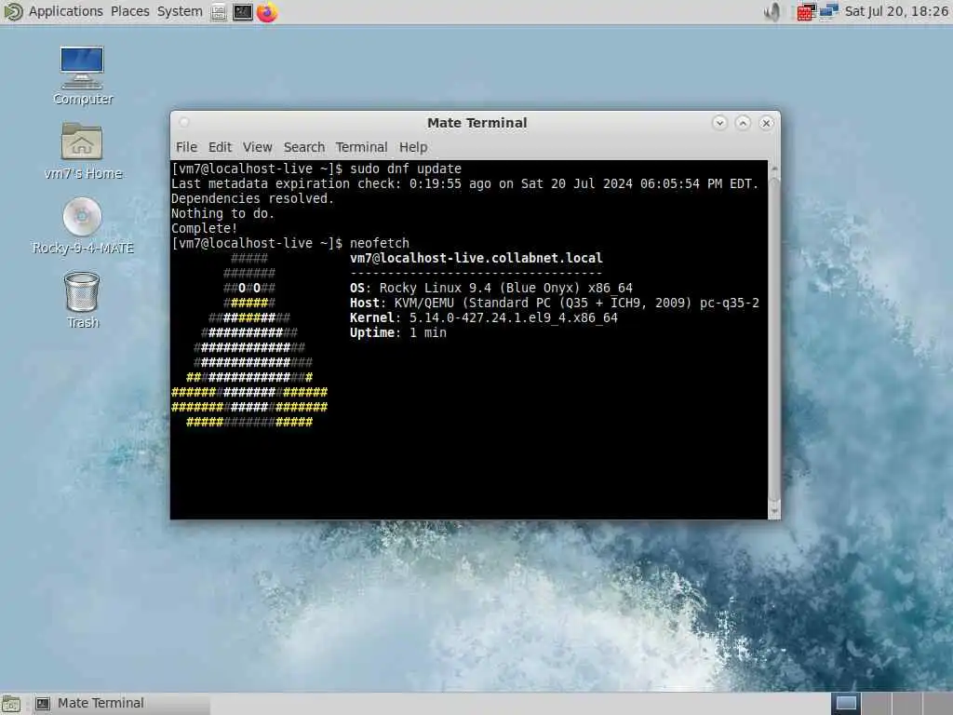Click the clock showing Sat Jul 20, 18:26
Image resolution: width=953 pixels, height=715 pixels.
[x=896, y=11]
